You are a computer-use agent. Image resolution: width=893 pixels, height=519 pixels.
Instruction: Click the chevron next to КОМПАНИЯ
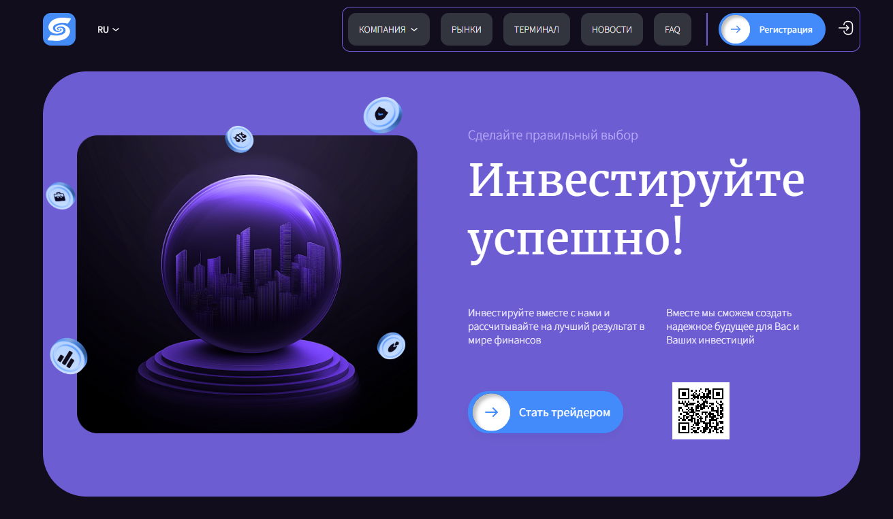[414, 29]
